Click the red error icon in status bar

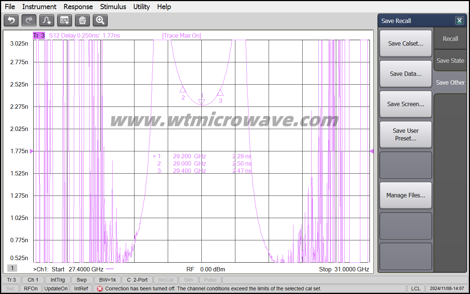coord(100,289)
